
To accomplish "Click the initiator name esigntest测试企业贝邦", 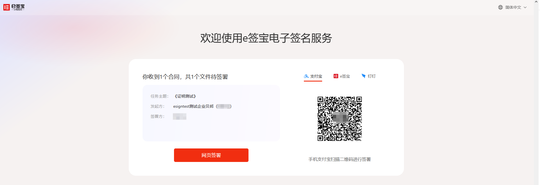I will [193, 106].
